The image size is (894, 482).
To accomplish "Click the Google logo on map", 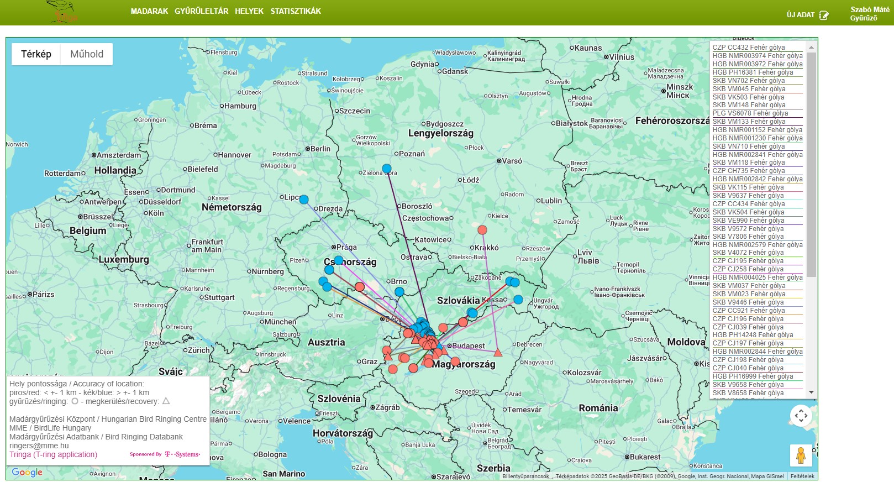I will pos(27,472).
